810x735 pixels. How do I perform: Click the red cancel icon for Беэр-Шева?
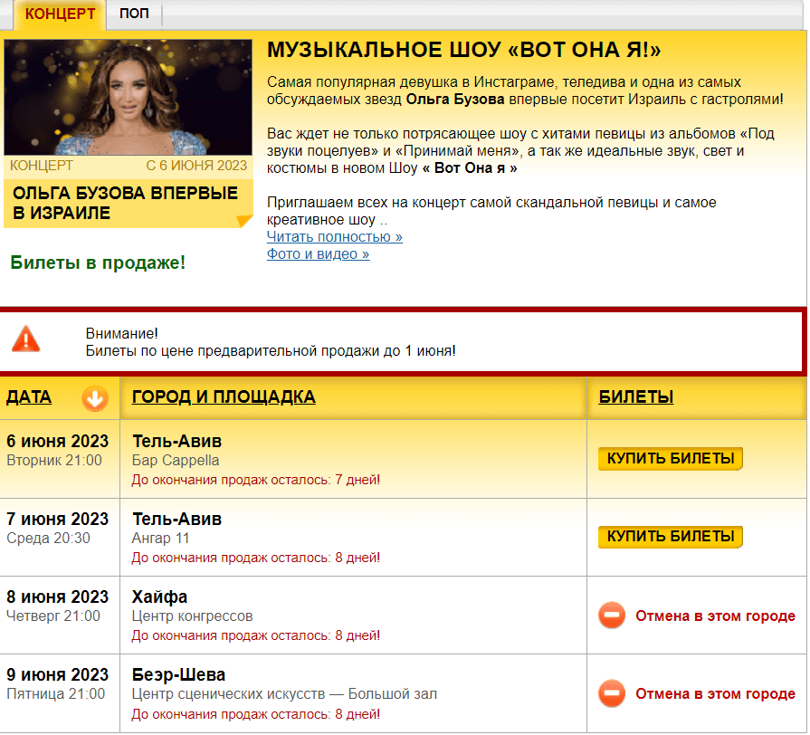pos(612,694)
